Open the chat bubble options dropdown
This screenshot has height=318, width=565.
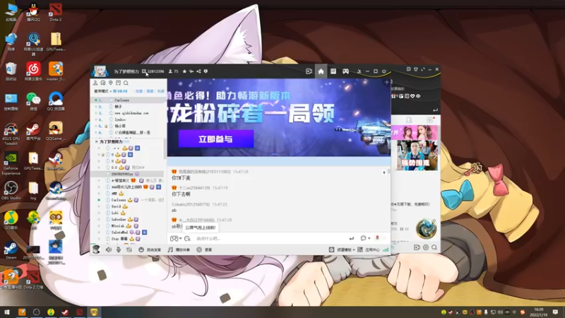[x=365, y=238]
